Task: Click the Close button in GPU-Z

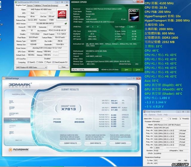Action: [x=64, y=67]
